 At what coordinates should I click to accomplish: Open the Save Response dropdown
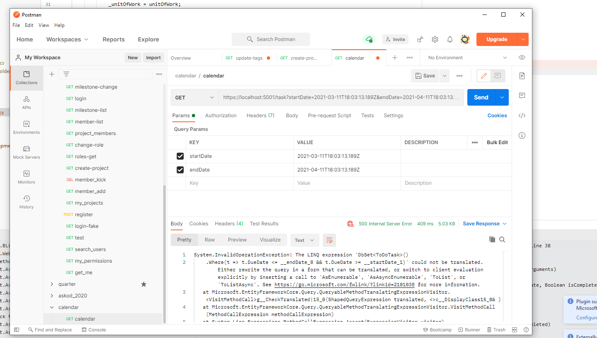pos(485,224)
